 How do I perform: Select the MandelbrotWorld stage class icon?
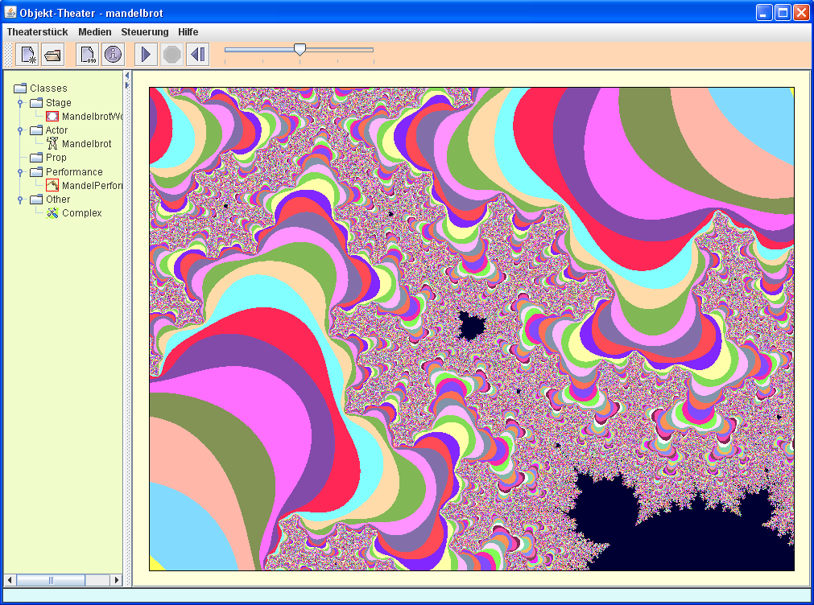pos(53,117)
